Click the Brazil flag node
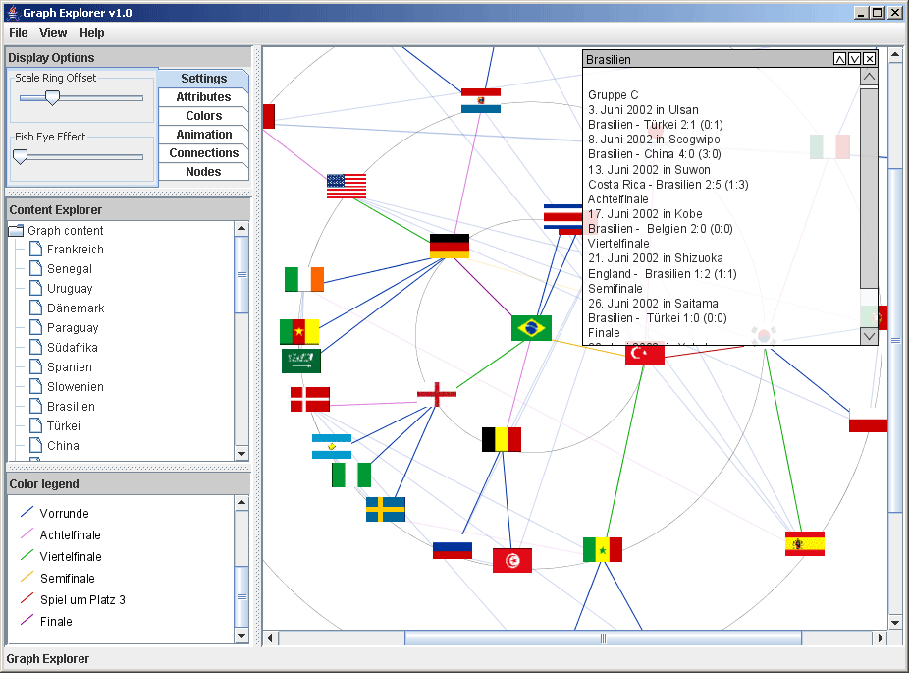 click(531, 328)
